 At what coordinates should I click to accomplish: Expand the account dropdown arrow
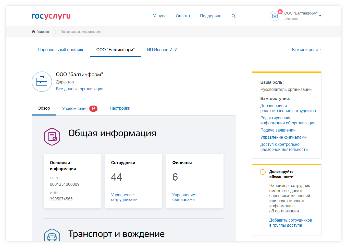(x=320, y=16)
